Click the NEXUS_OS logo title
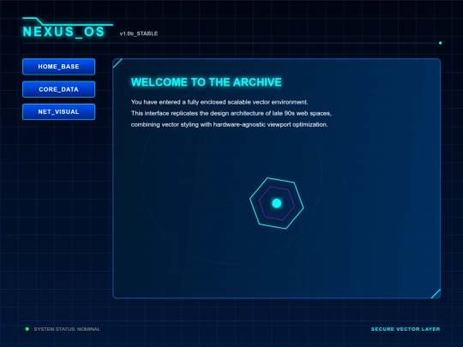 pos(63,32)
